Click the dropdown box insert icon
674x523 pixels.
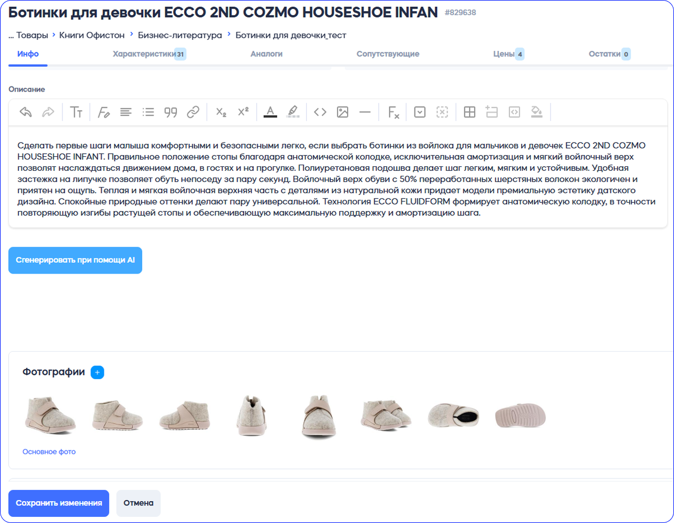click(420, 112)
